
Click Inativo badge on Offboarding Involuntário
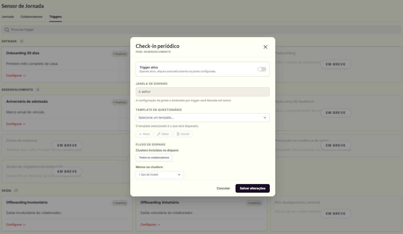(120, 203)
